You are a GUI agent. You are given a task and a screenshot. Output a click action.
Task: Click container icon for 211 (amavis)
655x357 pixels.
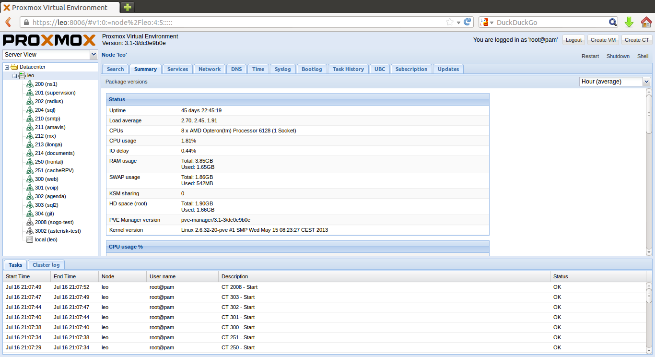pos(30,127)
